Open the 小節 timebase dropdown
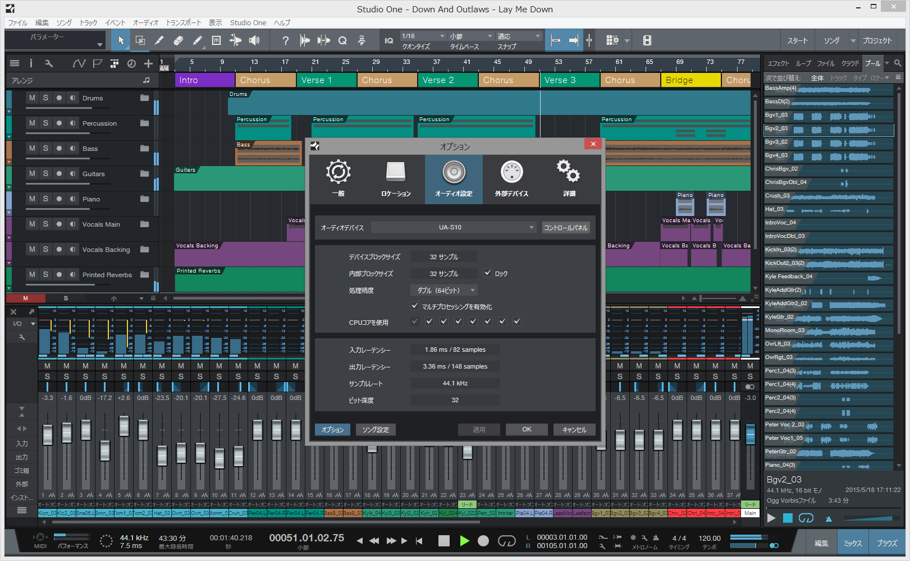Screen dimensions: 910x561 (471, 36)
